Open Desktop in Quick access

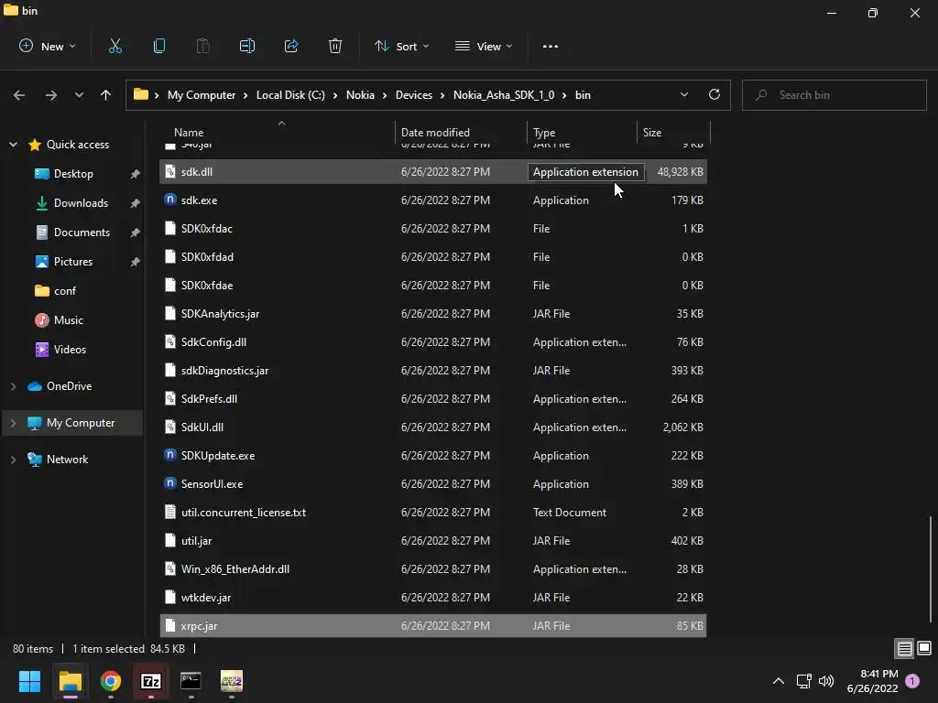[x=73, y=173]
